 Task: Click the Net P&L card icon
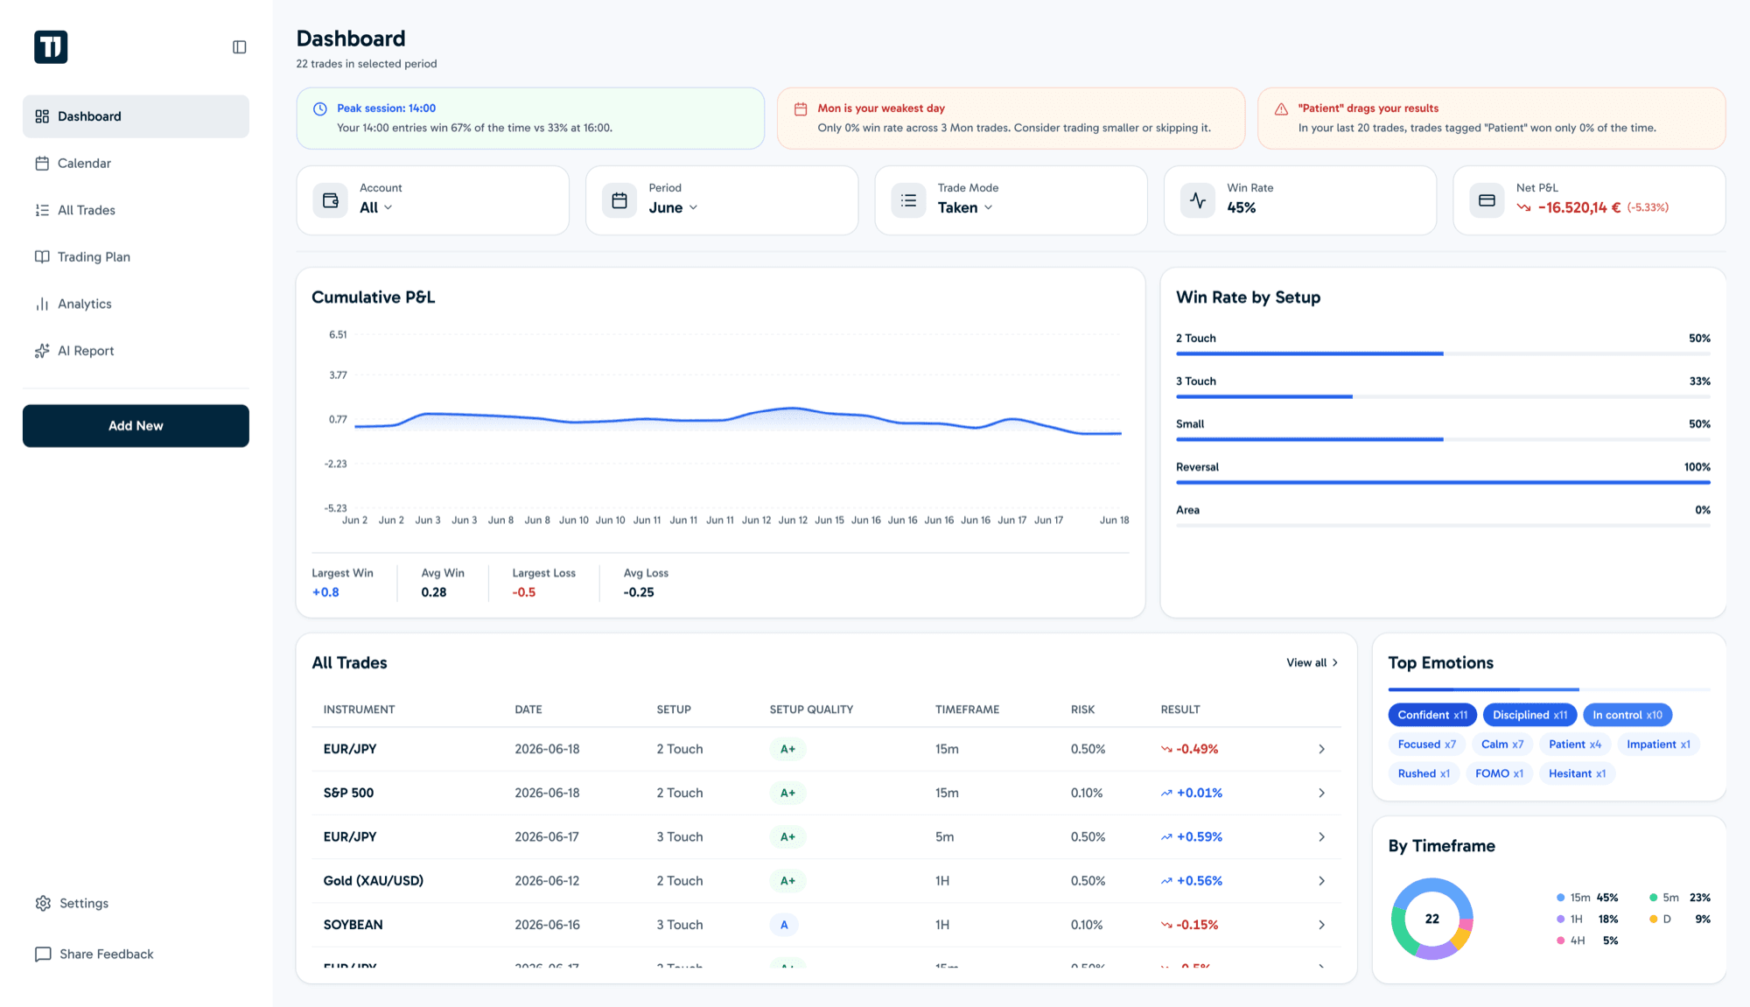tap(1487, 200)
